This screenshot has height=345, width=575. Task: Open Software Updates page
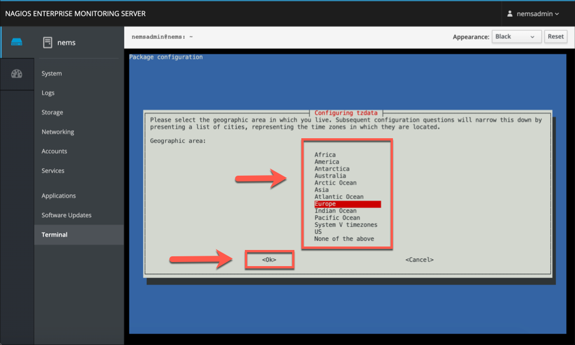[x=66, y=215]
